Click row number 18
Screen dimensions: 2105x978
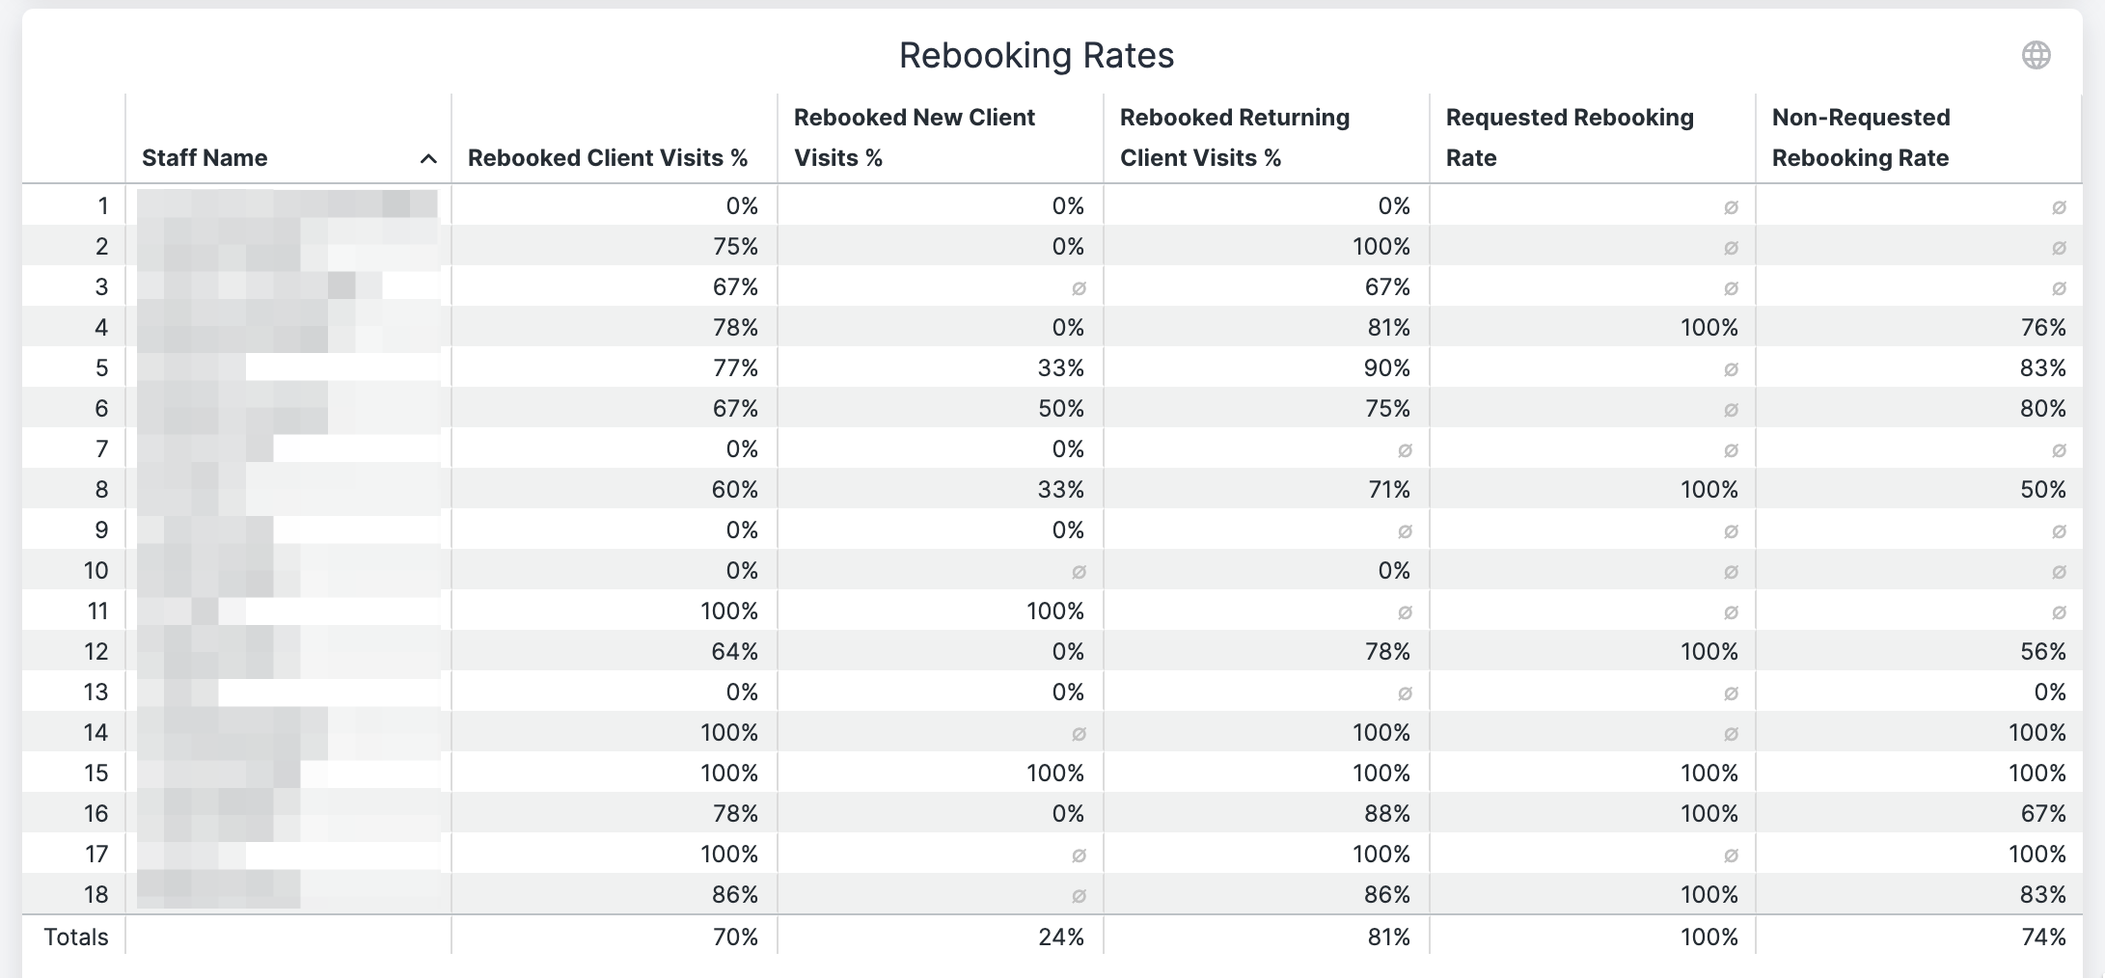click(x=96, y=894)
